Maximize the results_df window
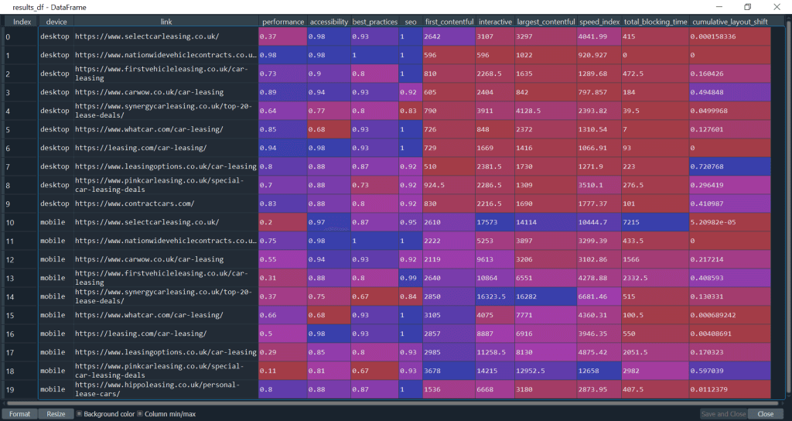Screen dimensions: 792x421 748,7
